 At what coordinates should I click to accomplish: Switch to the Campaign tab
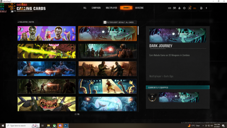coord(96,8)
